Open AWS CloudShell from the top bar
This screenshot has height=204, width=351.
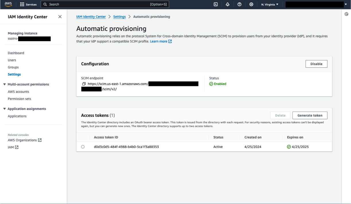(216, 4)
